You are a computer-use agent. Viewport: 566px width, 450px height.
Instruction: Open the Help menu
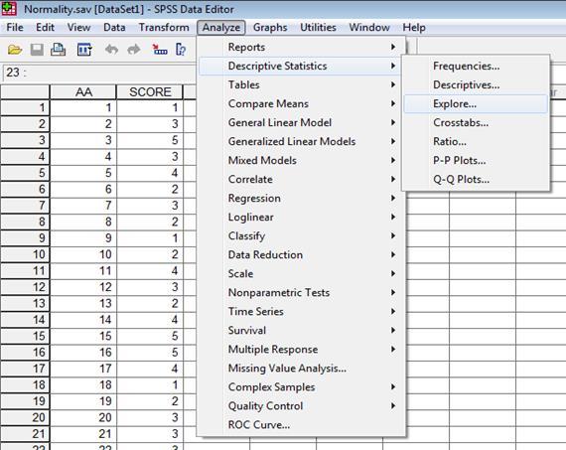click(414, 27)
